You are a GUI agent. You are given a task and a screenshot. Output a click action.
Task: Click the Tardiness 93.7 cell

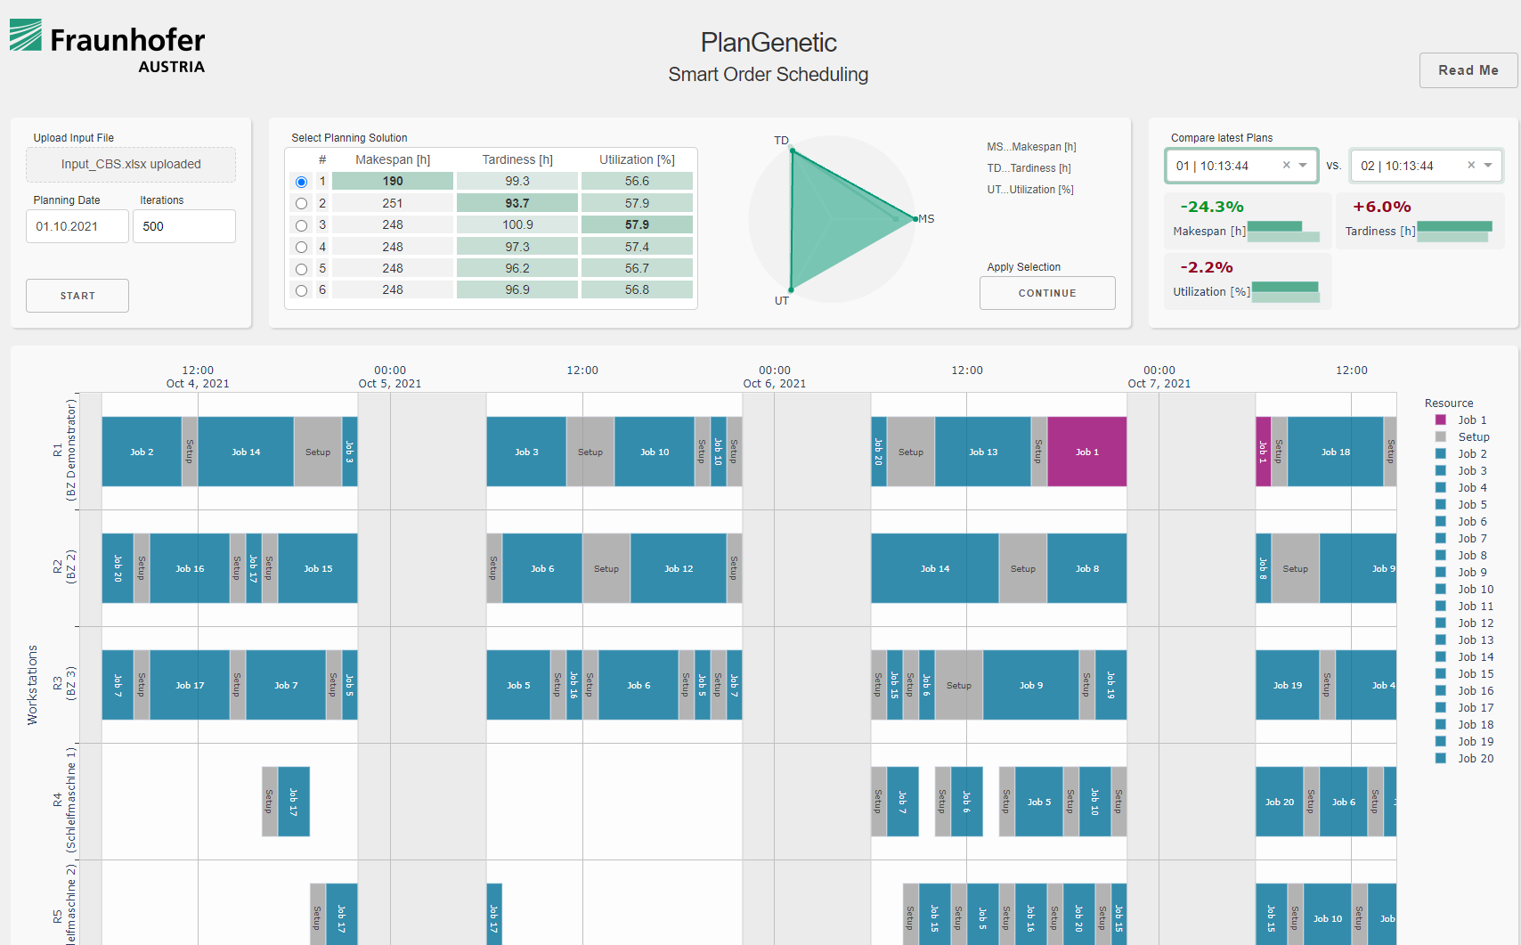(x=517, y=204)
